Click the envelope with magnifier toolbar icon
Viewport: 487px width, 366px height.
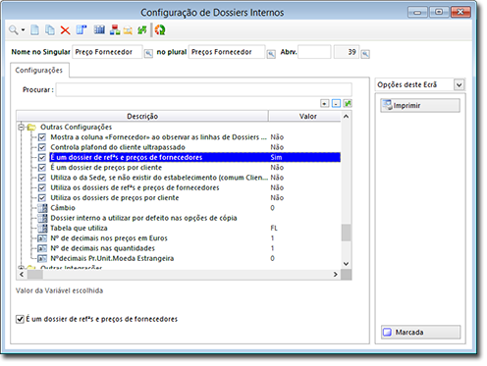coord(128,30)
